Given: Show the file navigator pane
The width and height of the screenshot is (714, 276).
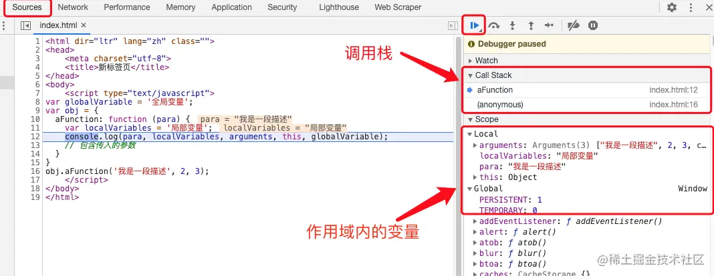Looking at the screenshot, I should pos(26,25).
